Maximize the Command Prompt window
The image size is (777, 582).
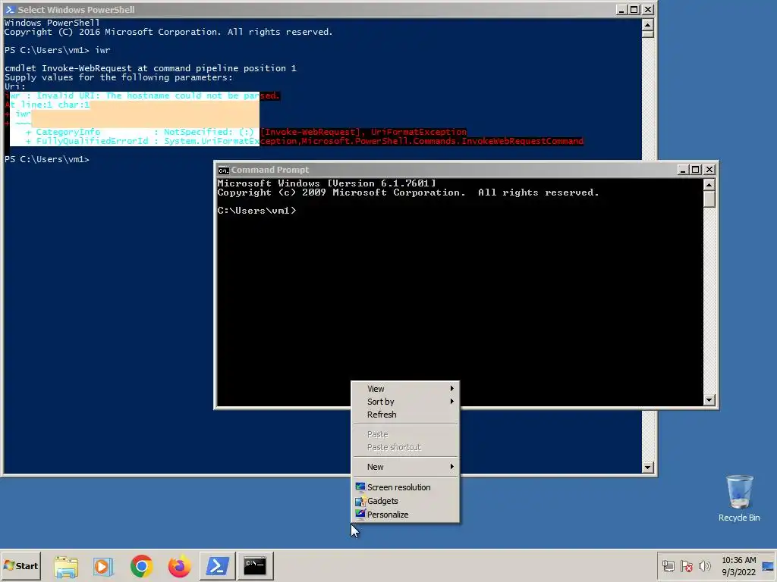click(696, 170)
